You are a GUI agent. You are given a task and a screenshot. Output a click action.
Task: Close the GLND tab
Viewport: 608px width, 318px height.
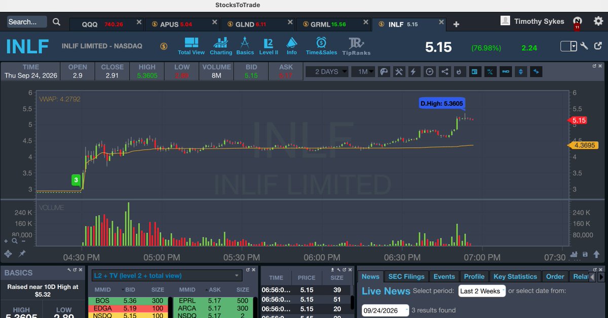291,22
